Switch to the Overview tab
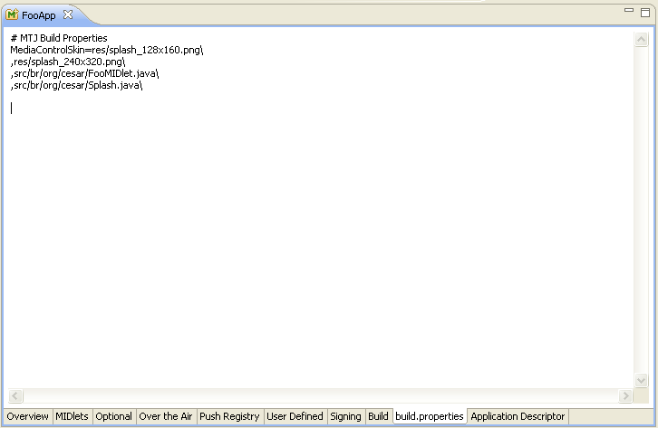Viewport: 658px width, 428px height. [x=27, y=416]
